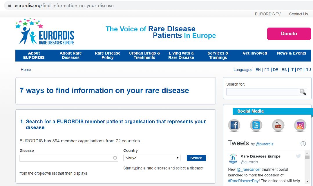Open the Orphan Drugs & Treatments menu

[144, 55]
